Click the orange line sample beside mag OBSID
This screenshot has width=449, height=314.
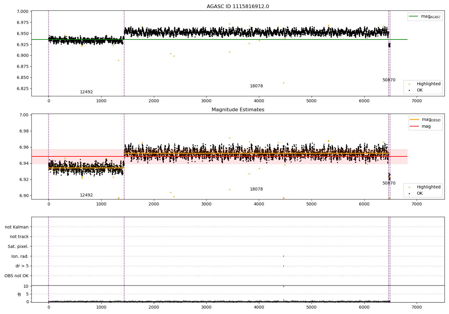click(414, 120)
